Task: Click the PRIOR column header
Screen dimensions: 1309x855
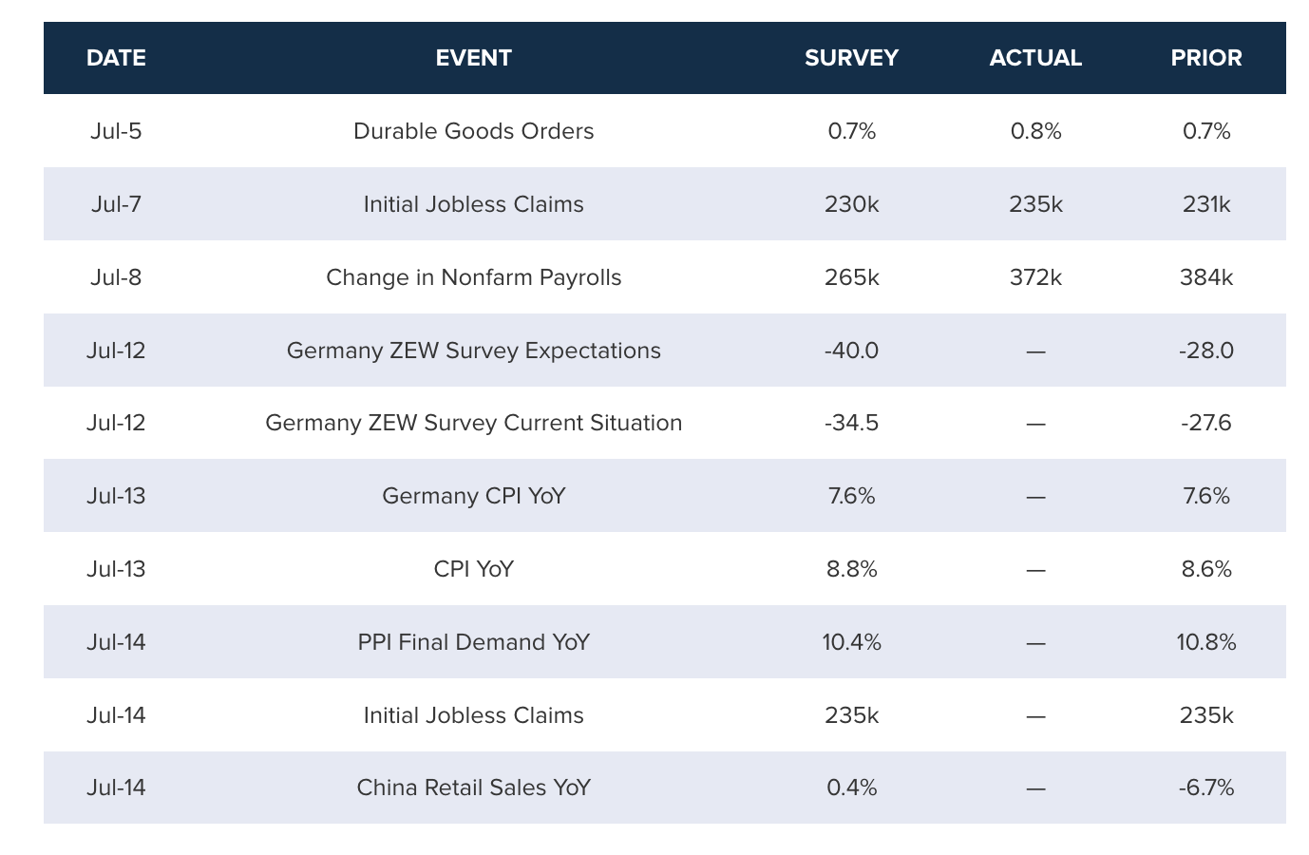Action: [x=1206, y=58]
